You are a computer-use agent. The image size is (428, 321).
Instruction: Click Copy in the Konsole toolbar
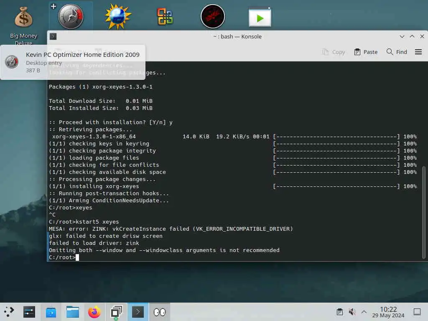tap(334, 52)
